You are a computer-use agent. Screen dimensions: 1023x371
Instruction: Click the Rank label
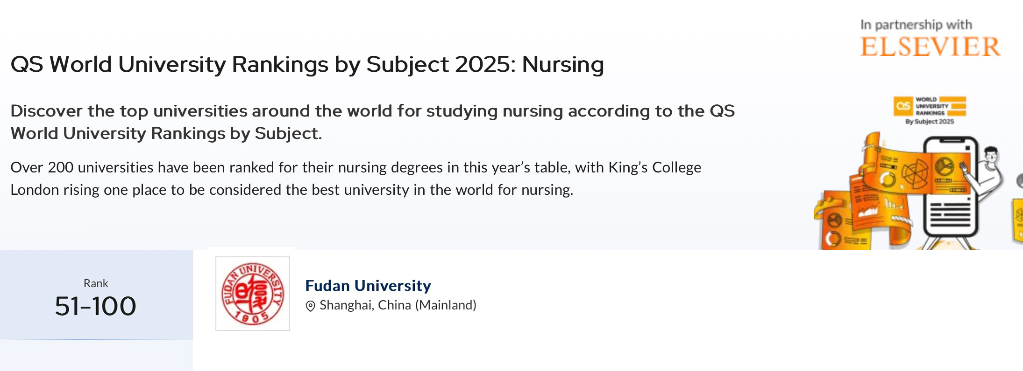(96, 283)
